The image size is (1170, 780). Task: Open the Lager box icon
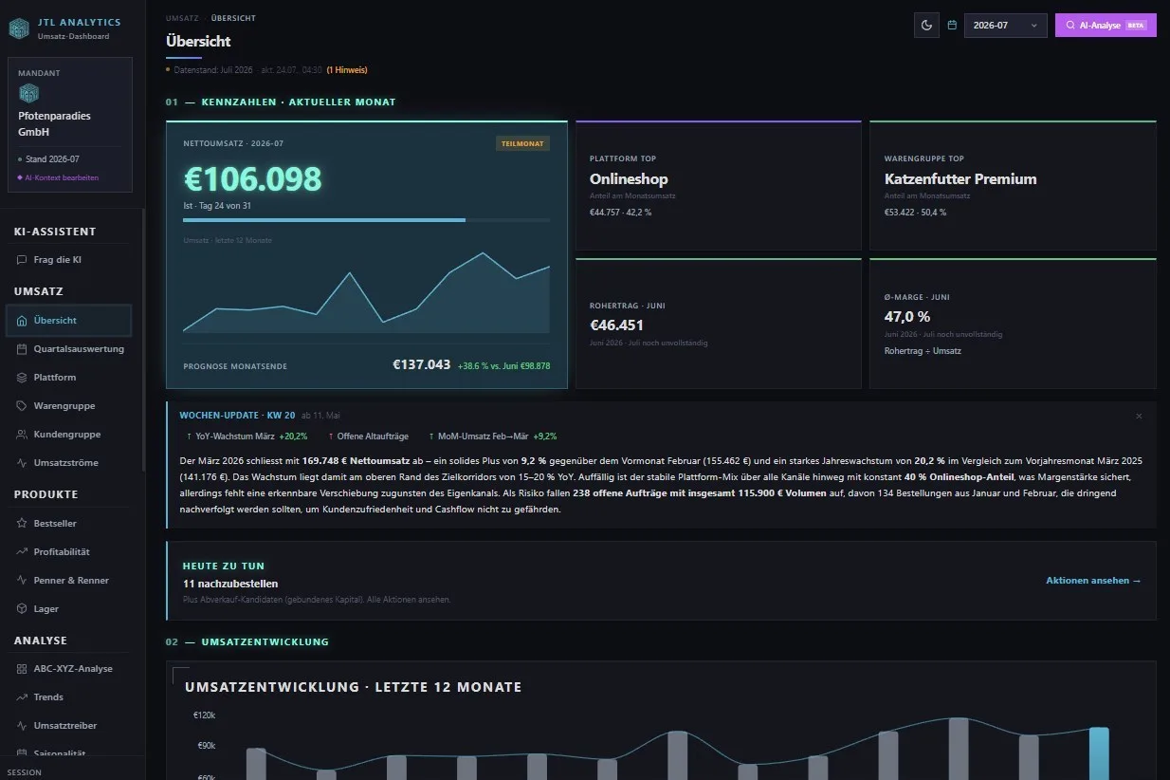click(22, 609)
